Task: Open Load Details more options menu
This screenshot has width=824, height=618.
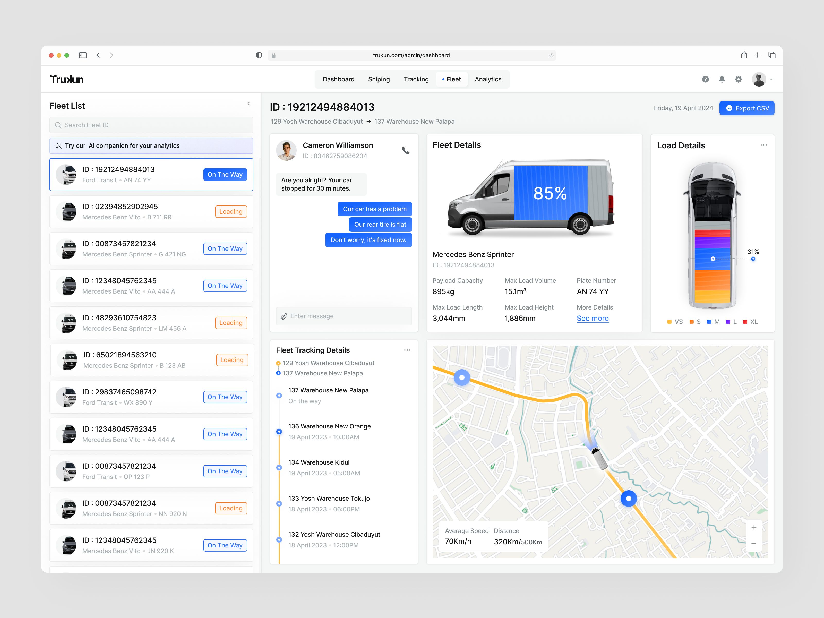Action: (763, 145)
